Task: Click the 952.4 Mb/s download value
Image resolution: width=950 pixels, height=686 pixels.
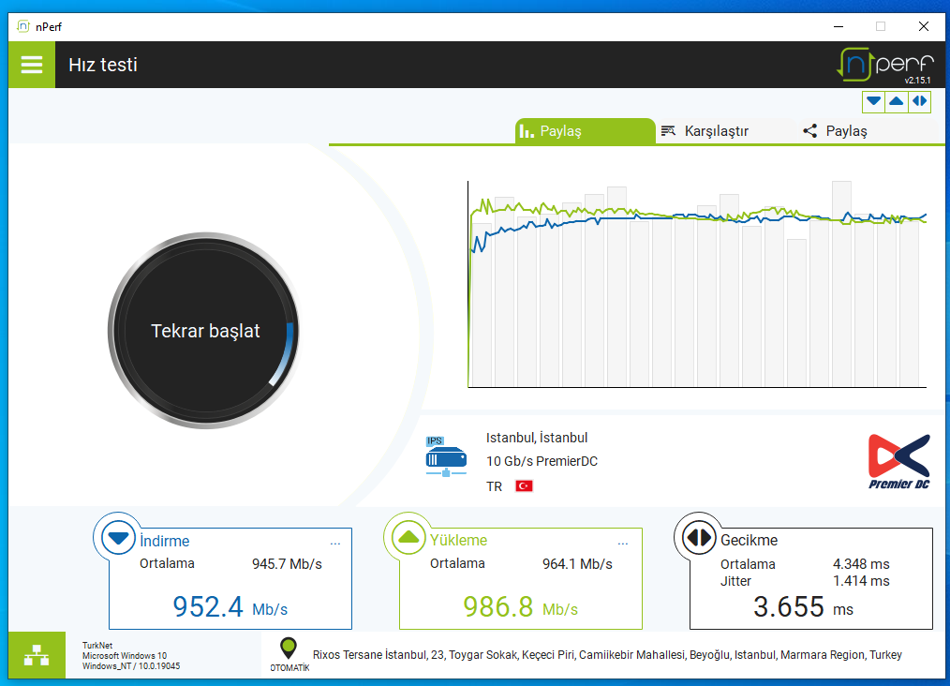Action: (230, 606)
